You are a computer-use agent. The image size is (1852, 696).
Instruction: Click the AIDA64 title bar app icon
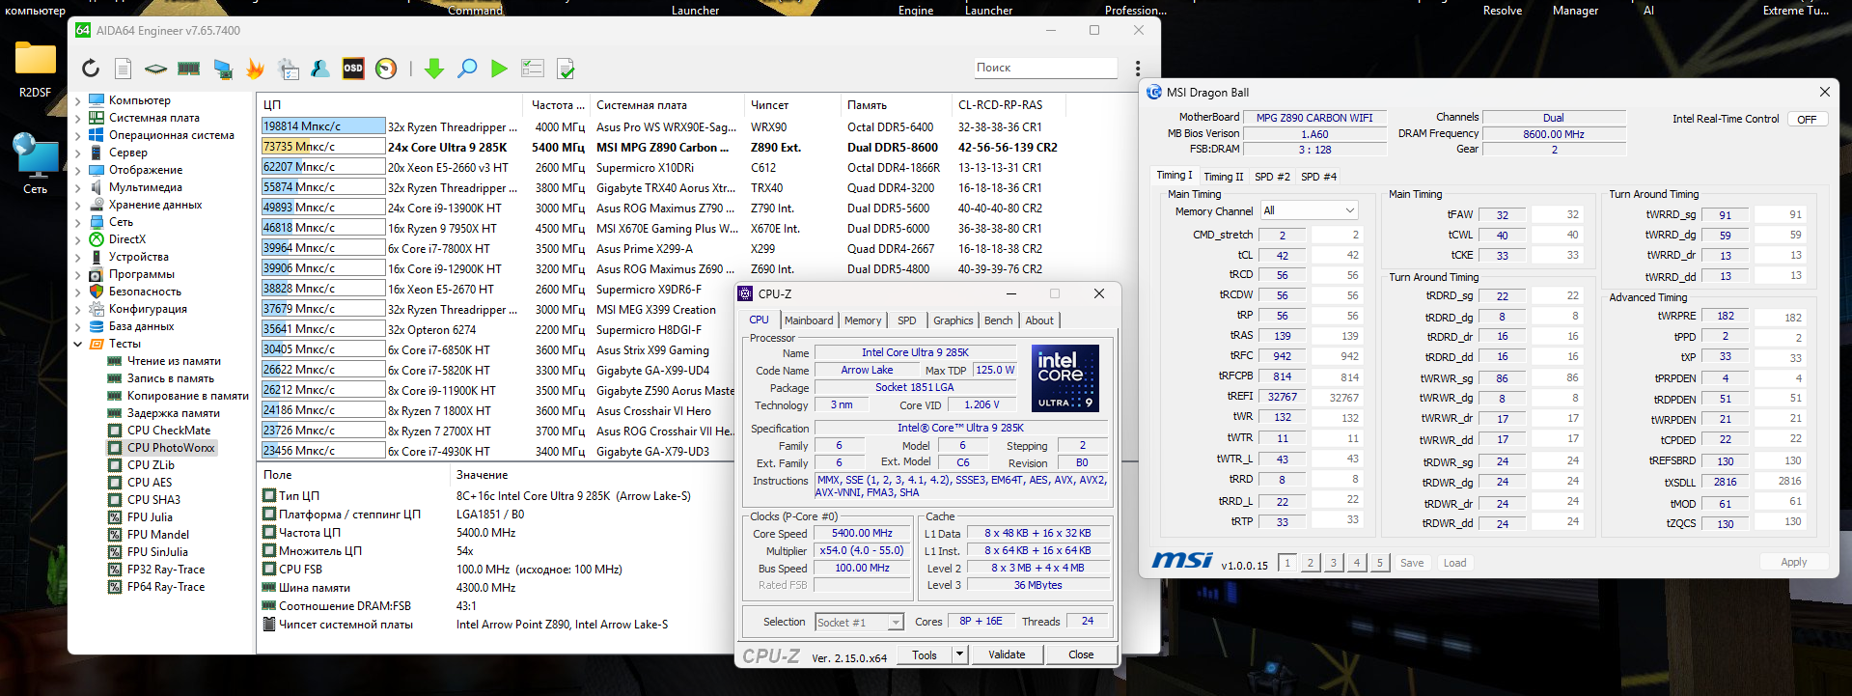point(83,30)
